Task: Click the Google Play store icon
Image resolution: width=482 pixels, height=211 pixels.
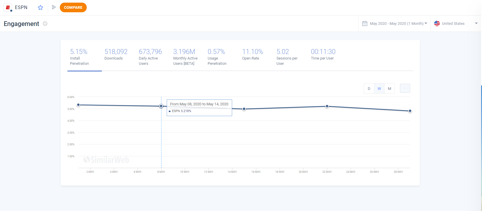Action: coord(54,7)
